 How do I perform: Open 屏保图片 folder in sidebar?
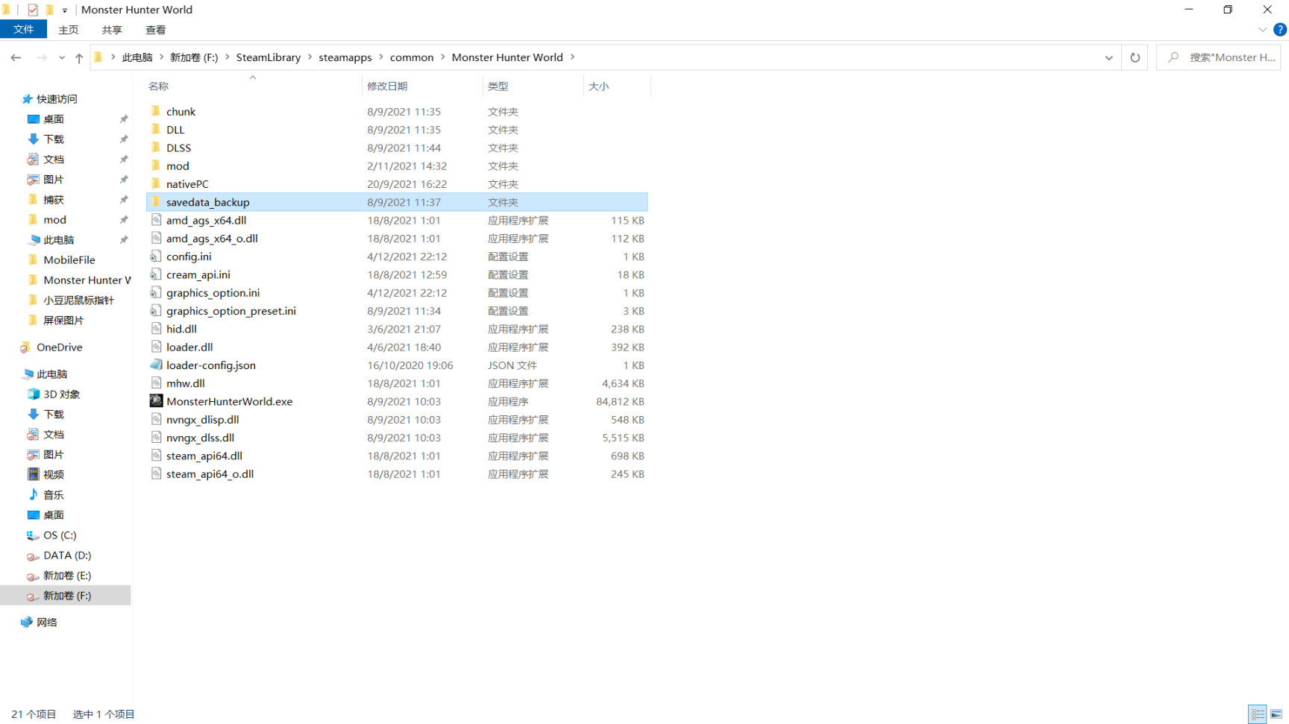click(63, 321)
